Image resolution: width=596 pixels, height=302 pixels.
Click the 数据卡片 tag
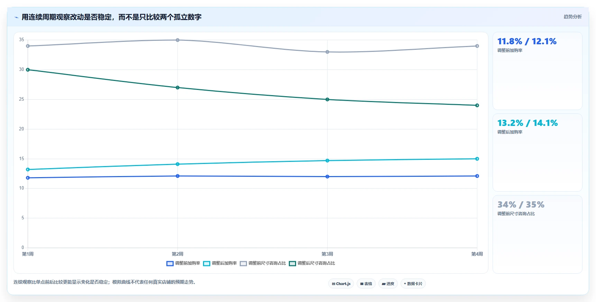point(413,284)
